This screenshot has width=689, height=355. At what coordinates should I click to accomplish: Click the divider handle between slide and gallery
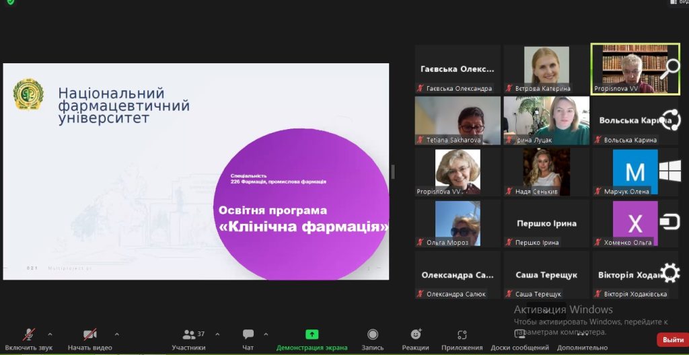(x=393, y=172)
